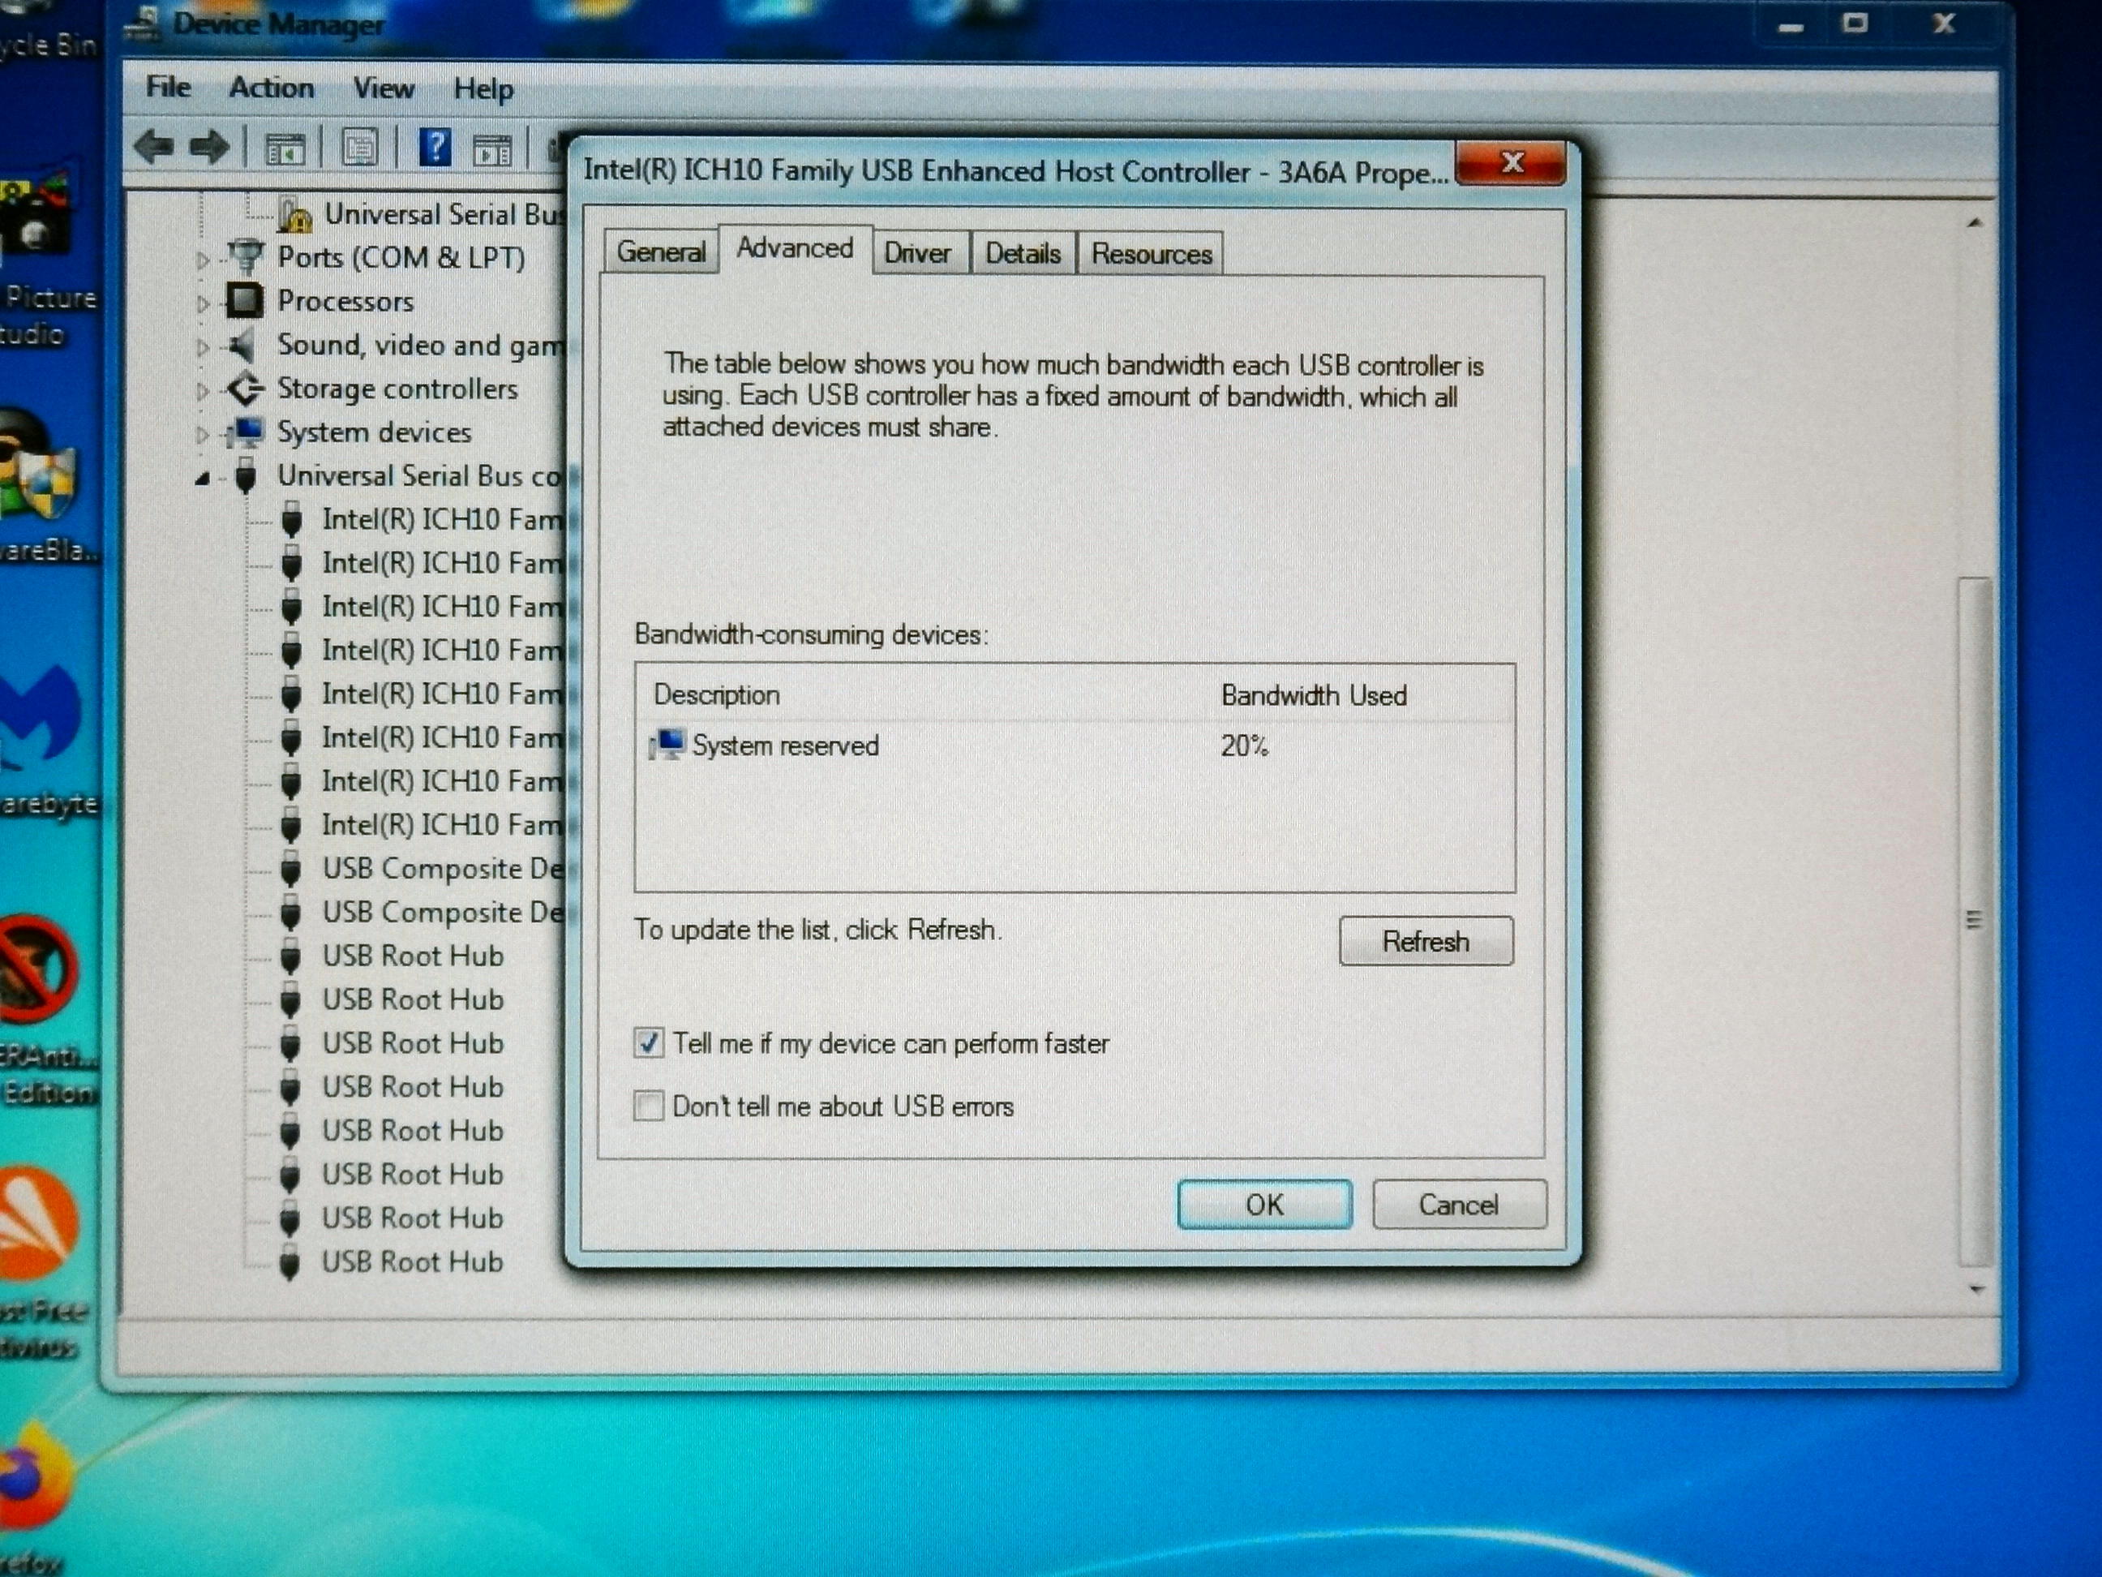The width and height of the screenshot is (2102, 1577).
Task: Open the View menu
Action: click(384, 88)
